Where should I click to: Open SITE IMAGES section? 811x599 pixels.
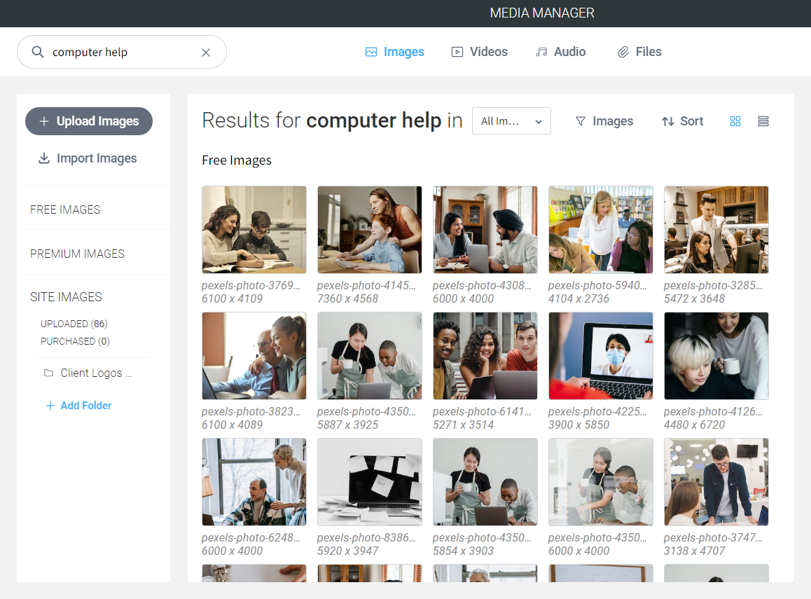tap(67, 297)
